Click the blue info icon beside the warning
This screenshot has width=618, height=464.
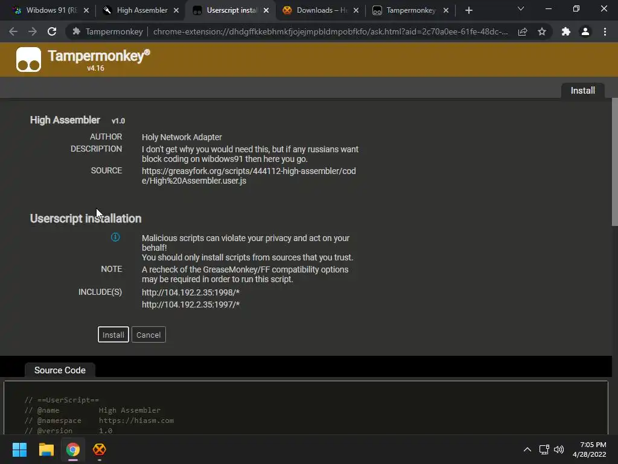(x=115, y=237)
